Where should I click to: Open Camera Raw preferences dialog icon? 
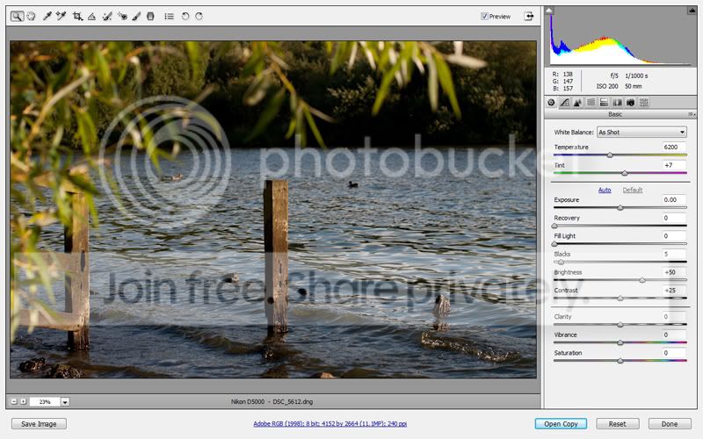coord(169,16)
